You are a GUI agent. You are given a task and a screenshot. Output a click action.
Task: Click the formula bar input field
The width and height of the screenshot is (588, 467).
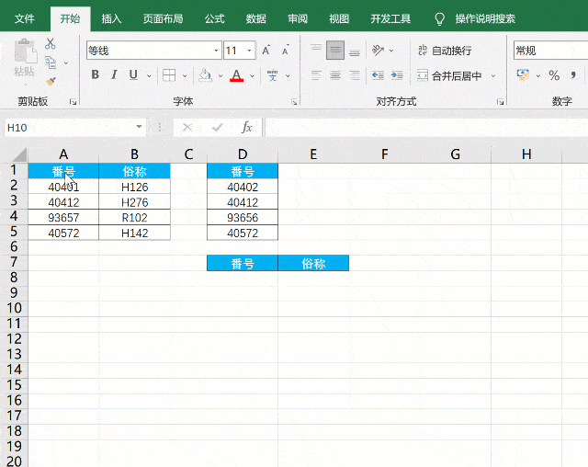[x=426, y=128]
